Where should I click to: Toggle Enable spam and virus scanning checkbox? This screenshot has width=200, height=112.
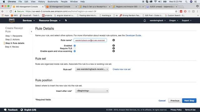pyautogui.click(x=75, y=51)
